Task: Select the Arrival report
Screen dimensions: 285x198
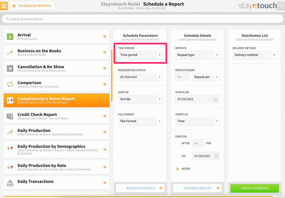Action: click(x=57, y=36)
